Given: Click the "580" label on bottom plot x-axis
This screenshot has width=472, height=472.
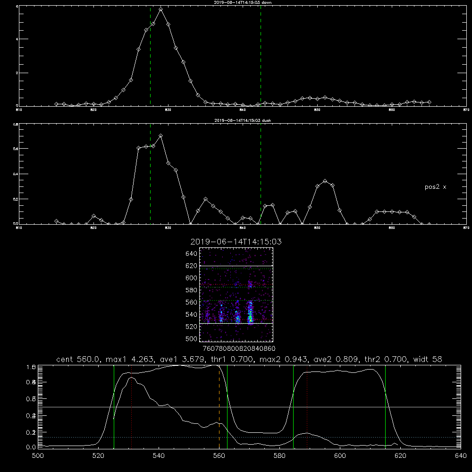Looking at the screenshot, I should point(279,456).
